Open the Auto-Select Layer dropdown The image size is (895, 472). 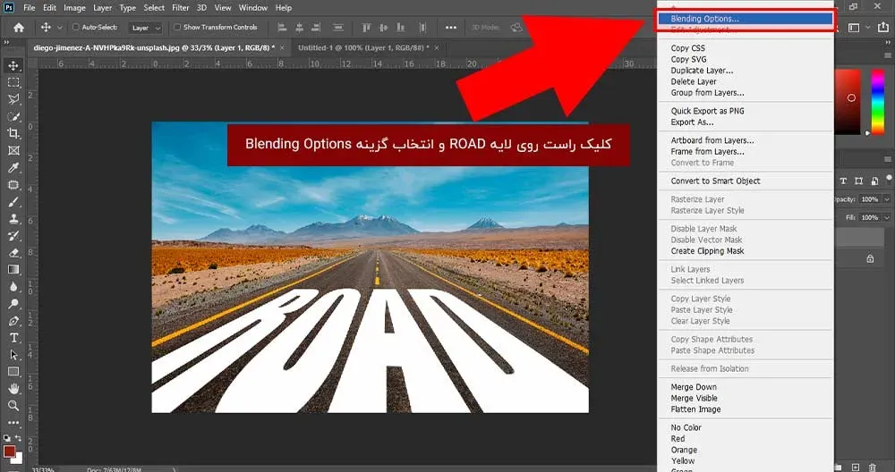click(x=146, y=28)
